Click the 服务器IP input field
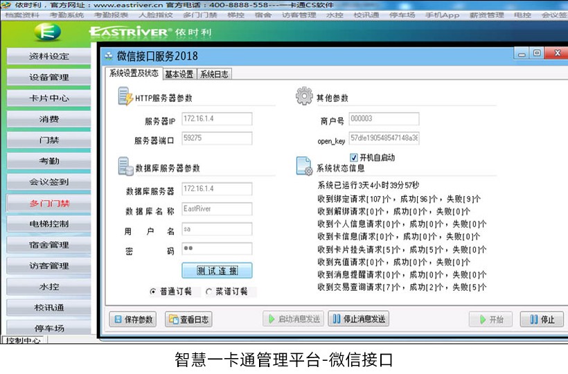568x374 pixels. (217, 119)
